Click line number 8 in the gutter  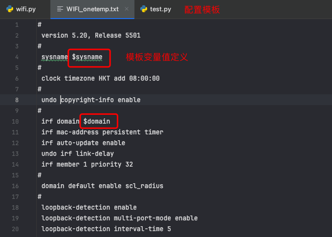[x=17, y=100]
